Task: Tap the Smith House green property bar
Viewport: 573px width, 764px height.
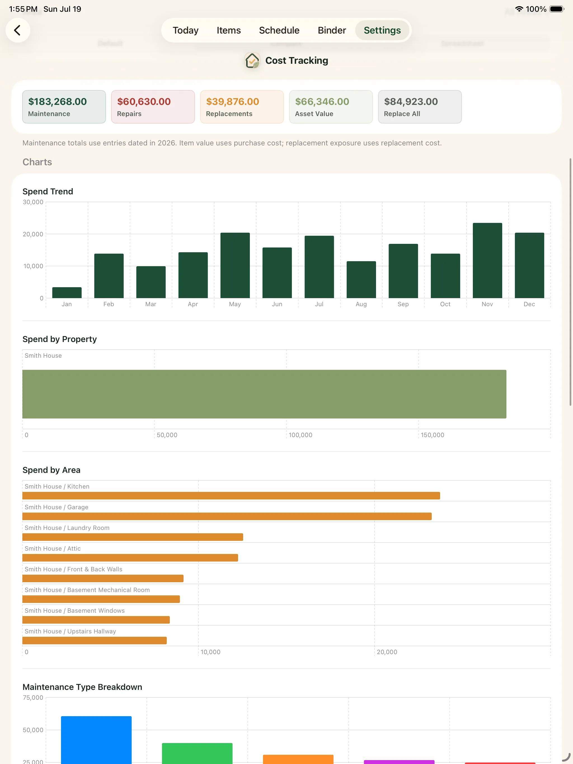Action: 264,394
